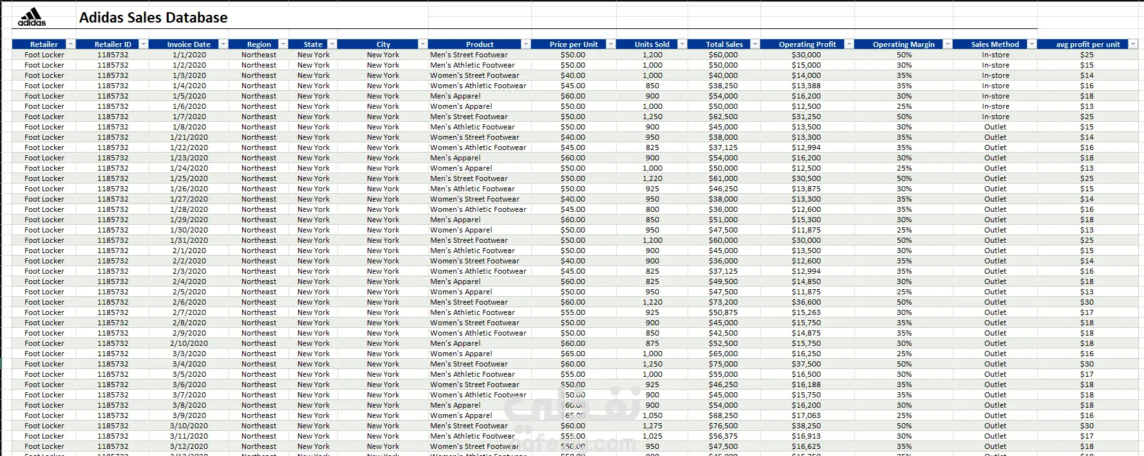Select the units sold cell 1,275
1144x456 pixels.
[x=652, y=426]
